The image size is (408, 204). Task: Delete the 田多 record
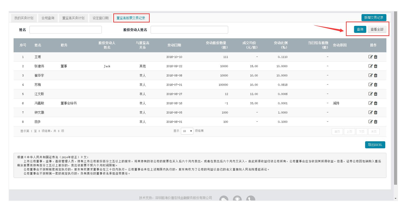pyautogui.click(x=376, y=122)
